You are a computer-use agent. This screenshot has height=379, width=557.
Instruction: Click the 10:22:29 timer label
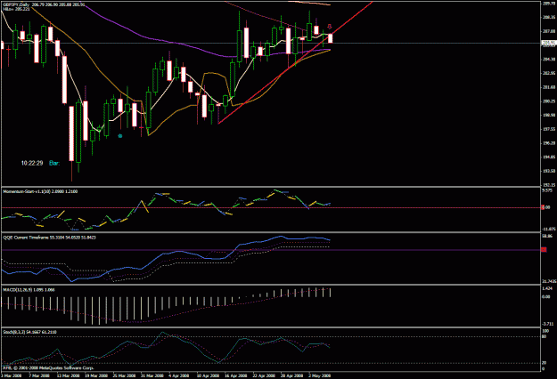tap(32, 163)
